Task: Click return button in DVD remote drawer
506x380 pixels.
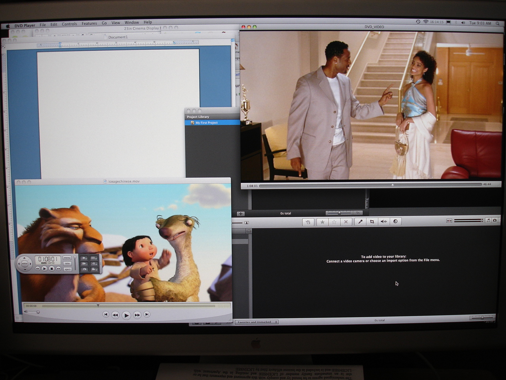Action: (85, 269)
